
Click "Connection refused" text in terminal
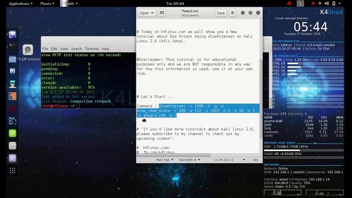(x=90, y=101)
